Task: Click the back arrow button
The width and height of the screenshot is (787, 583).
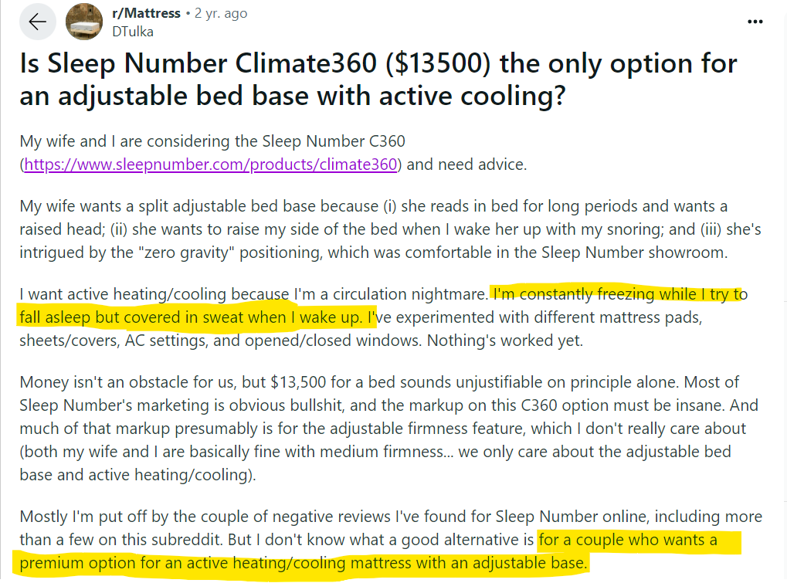Action: click(x=37, y=22)
